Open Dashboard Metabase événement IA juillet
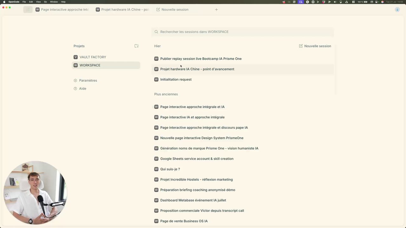 tap(243, 200)
